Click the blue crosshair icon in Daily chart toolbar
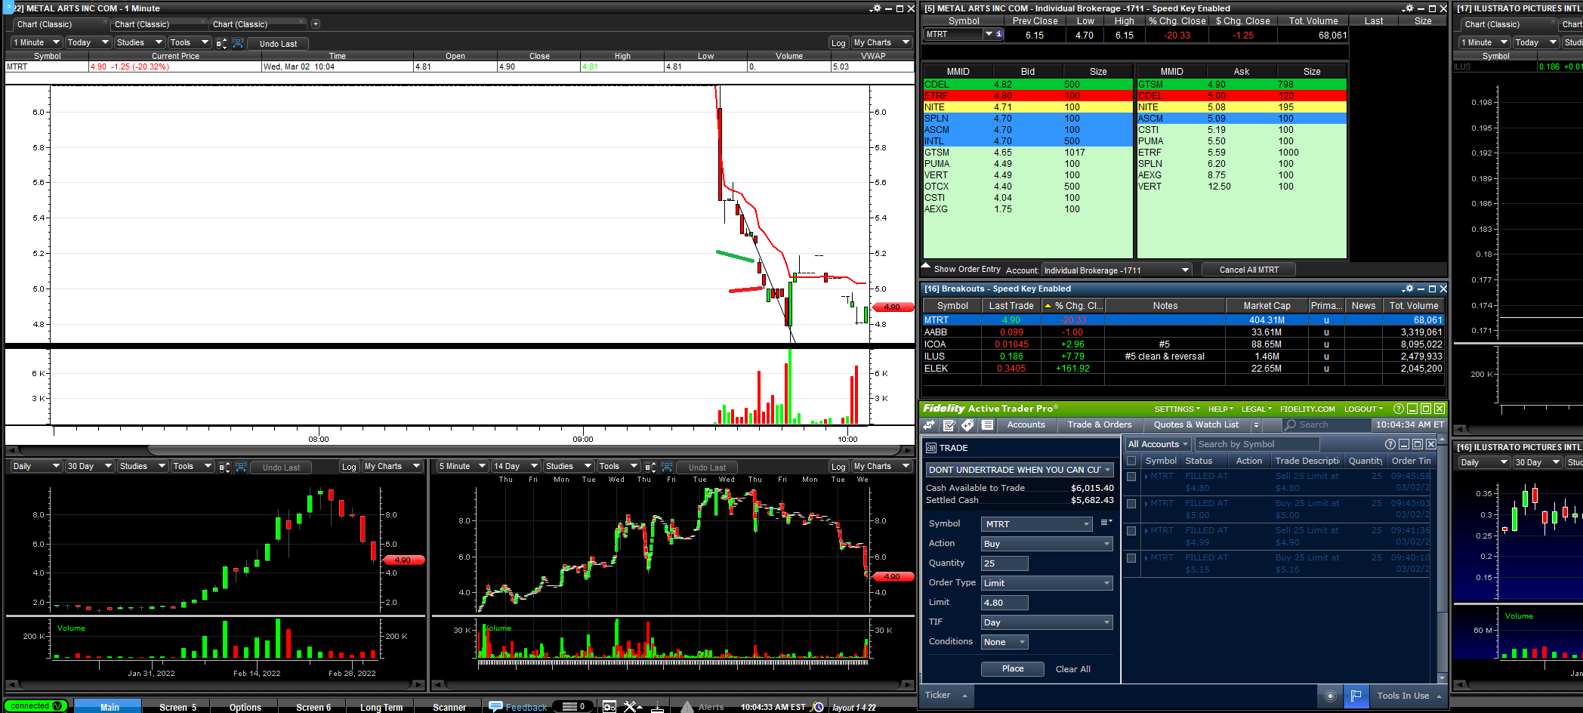 pyautogui.click(x=241, y=467)
